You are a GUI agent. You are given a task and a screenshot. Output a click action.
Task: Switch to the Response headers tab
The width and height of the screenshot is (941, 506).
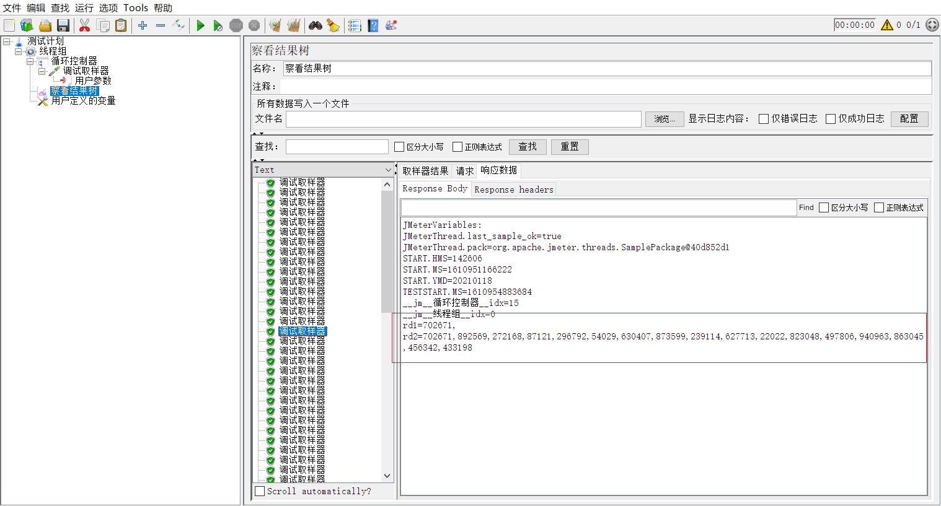tap(513, 189)
